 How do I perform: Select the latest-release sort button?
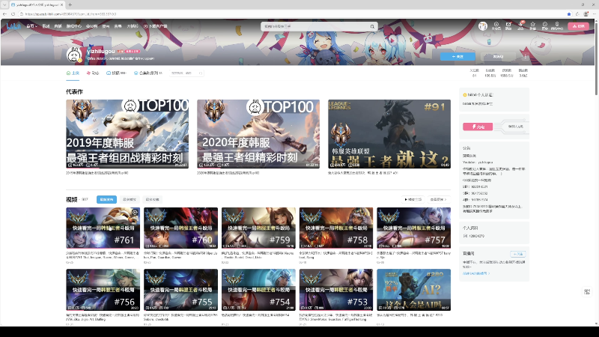106,199
